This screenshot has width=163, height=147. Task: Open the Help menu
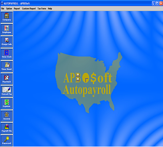click(50, 8)
